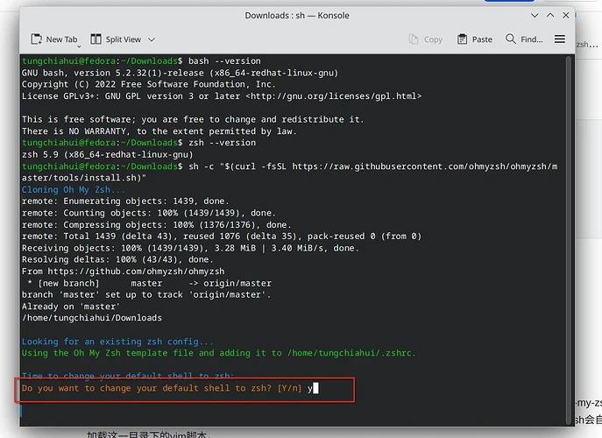Open a new tab in Konsole
Viewport: 602px width, 438px height.
54,39
